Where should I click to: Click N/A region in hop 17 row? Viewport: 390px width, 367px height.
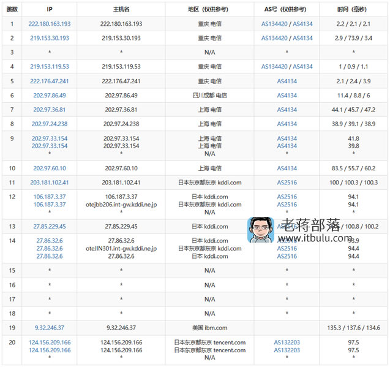point(209,299)
